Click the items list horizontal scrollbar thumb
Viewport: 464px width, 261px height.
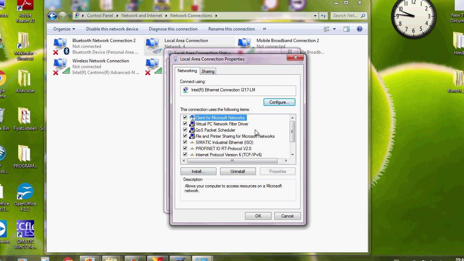point(232,161)
